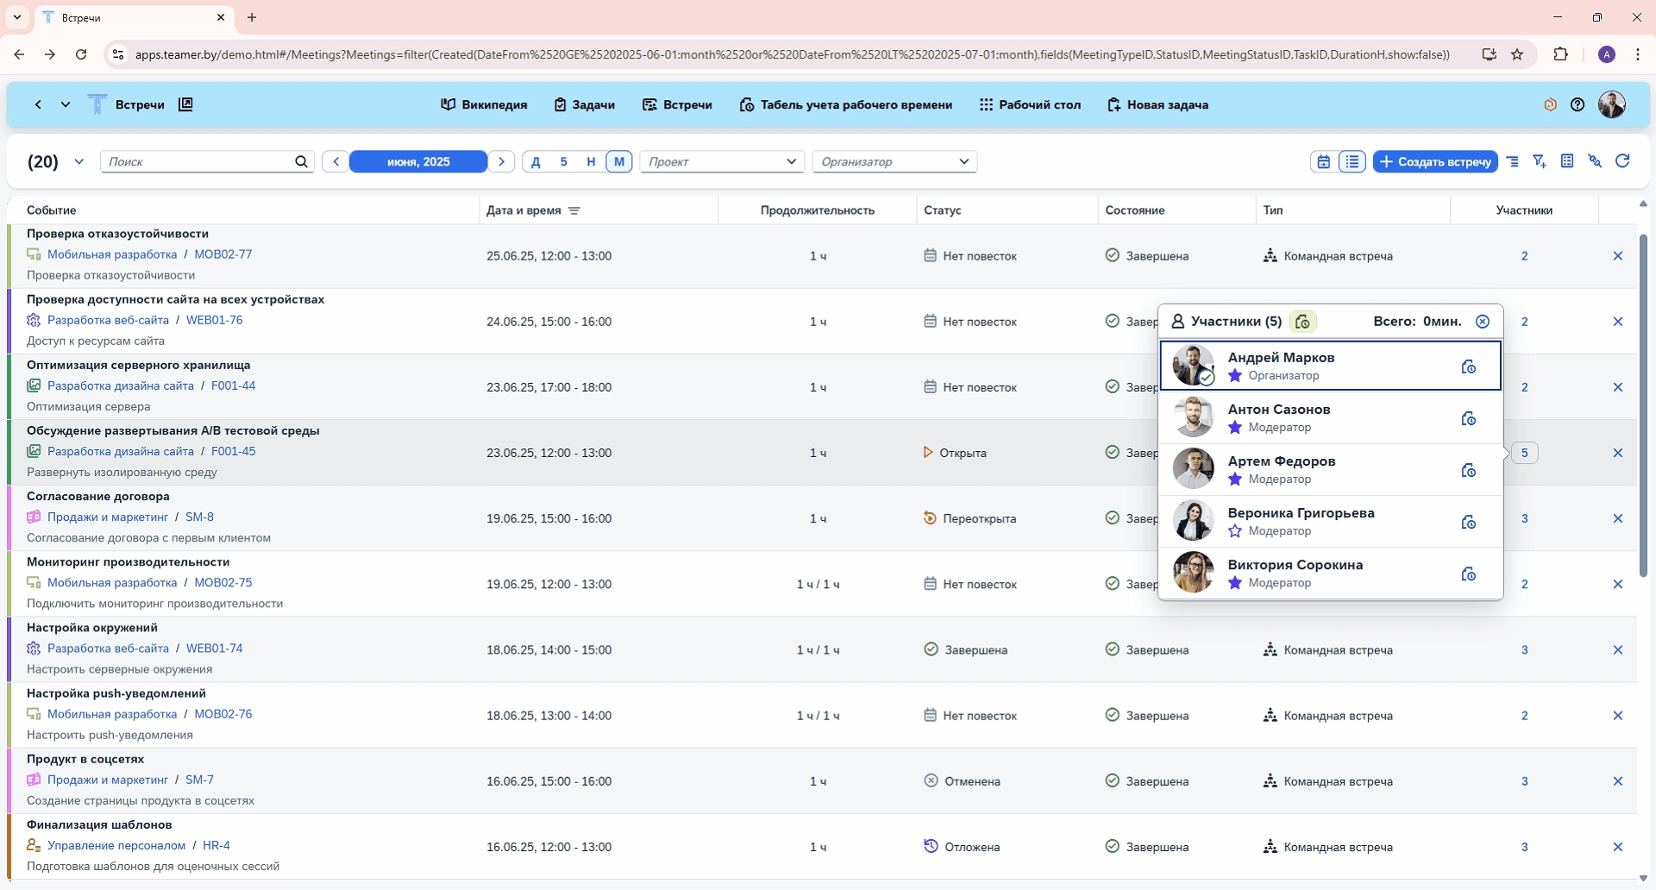Image resolution: width=1656 pixels, height=890 pixels.
Task: Click the table columns settings icon
Action: point(1567,161)
